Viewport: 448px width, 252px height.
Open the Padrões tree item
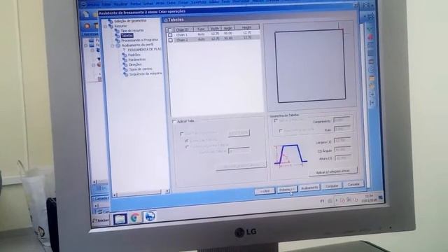coord(134,55)
